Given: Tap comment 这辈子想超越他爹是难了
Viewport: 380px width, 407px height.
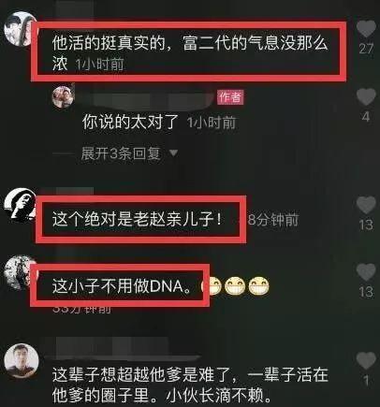Looking at the screenshot, I should (190, 385).
